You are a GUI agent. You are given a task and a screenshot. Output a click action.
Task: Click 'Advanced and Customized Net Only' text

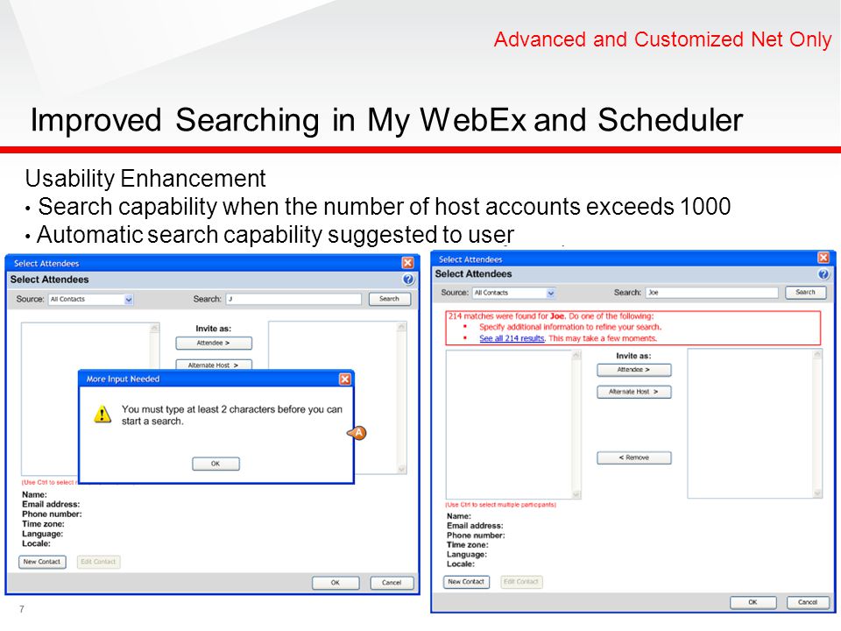click(x=663, y=39)
